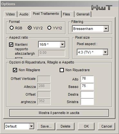The image size is (119, 134).
Task: Open the Bressenham filtering dropdown
Action: click(x=90, y=29)
